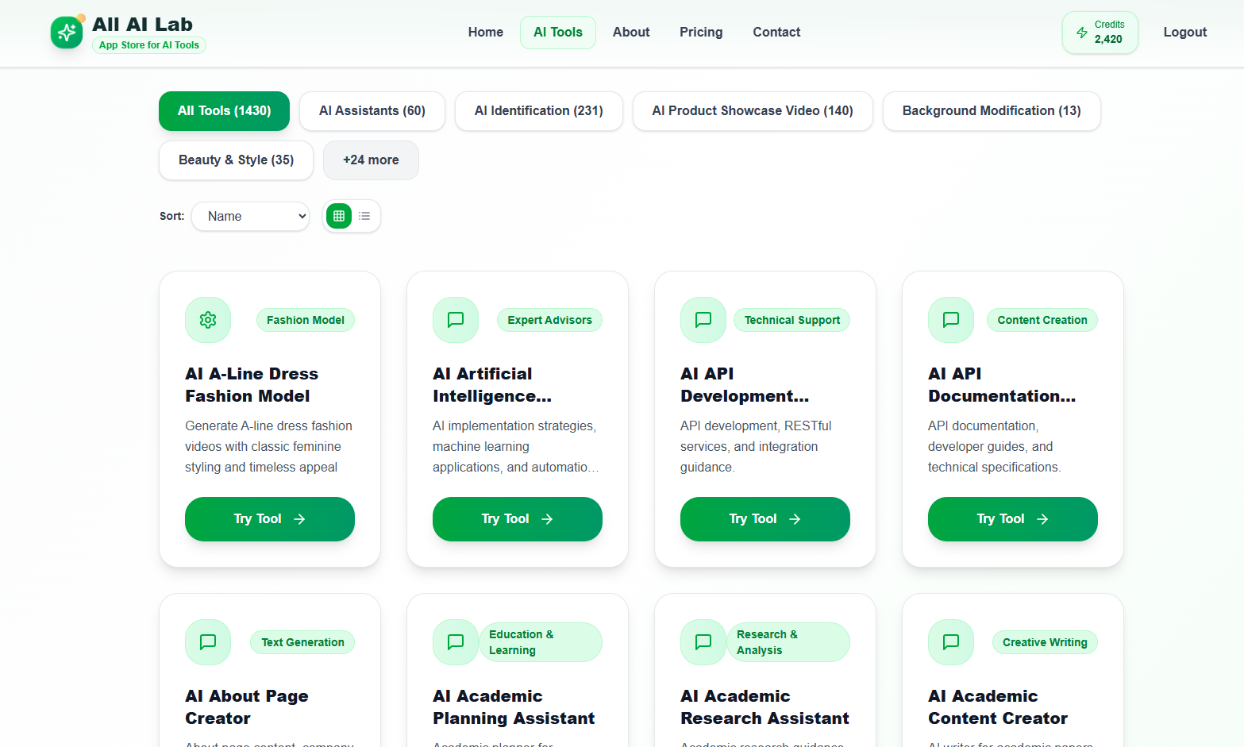Switch to list view layout

[364, 216]
